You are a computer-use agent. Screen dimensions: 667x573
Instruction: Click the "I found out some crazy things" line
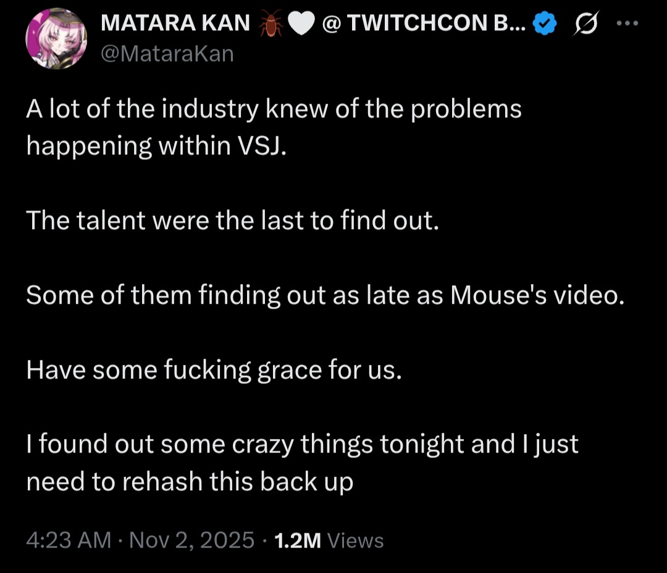pos(302,445)
